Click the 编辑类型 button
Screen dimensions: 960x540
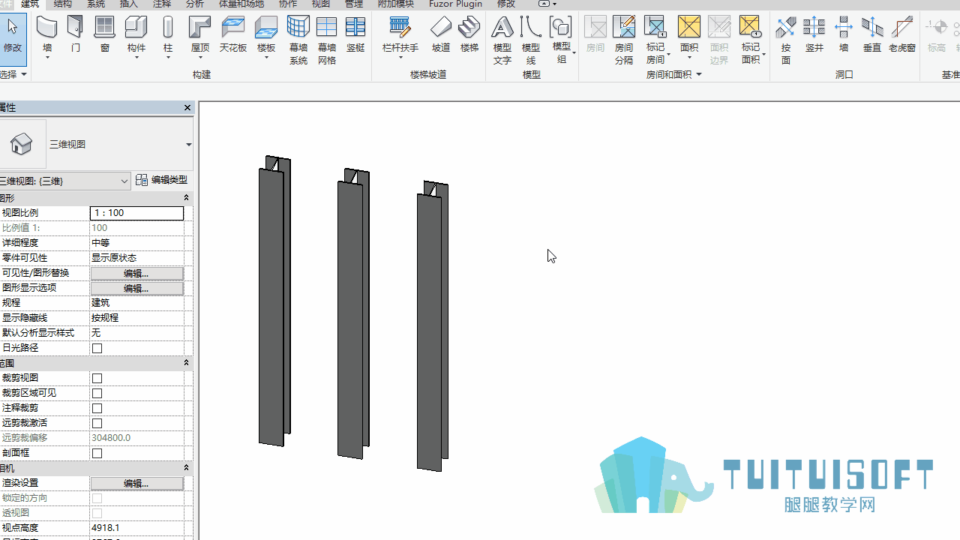(x=161, y=180)
